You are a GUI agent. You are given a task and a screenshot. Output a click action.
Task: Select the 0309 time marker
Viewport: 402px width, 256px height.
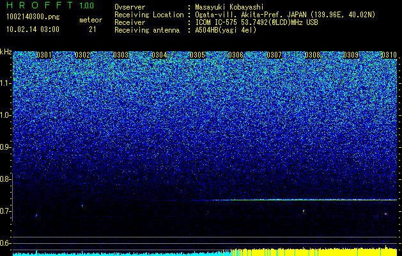coord(351,55)
